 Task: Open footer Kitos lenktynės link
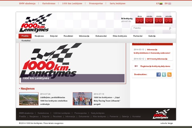tap(100, 116)
